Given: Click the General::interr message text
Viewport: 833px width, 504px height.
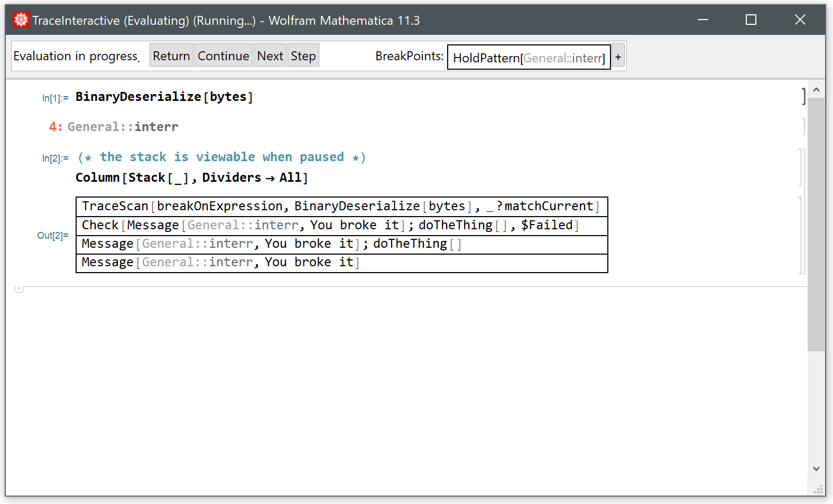Looking at the screenshot, I should click(123, 127).
